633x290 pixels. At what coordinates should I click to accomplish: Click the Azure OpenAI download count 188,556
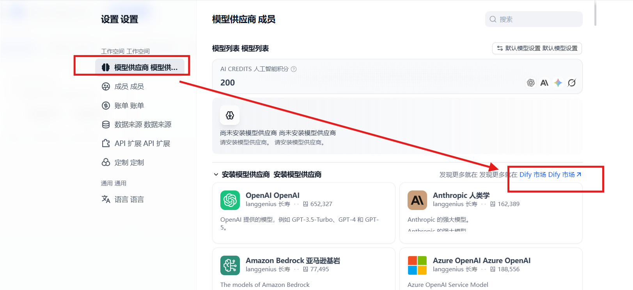click(x=508, y=269)
